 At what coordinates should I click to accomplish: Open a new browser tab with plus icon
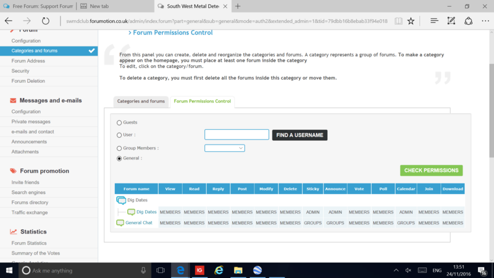[238, 6]
